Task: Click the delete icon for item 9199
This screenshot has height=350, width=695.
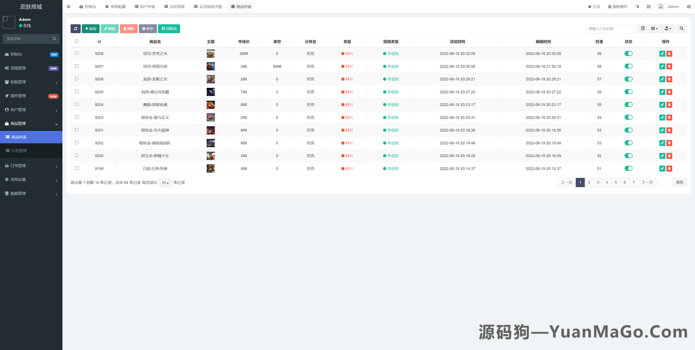Action: (x=669, y=168)
